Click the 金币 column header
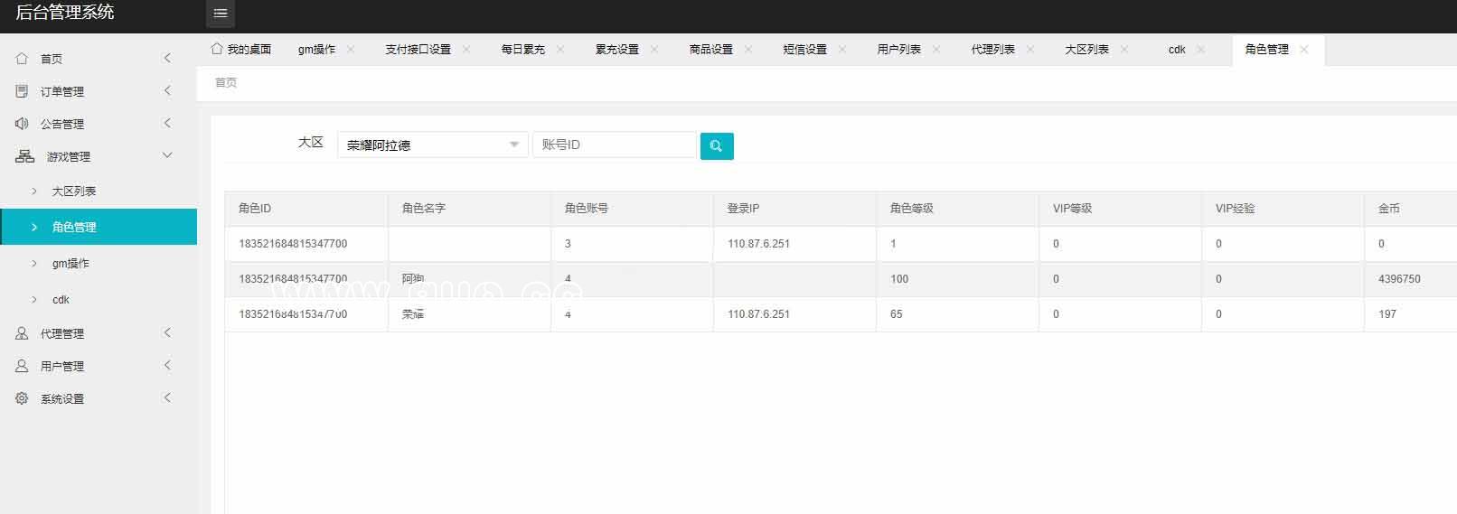Image resolution: width=1457 pixels, height=514 pixels. point(1410,209)
